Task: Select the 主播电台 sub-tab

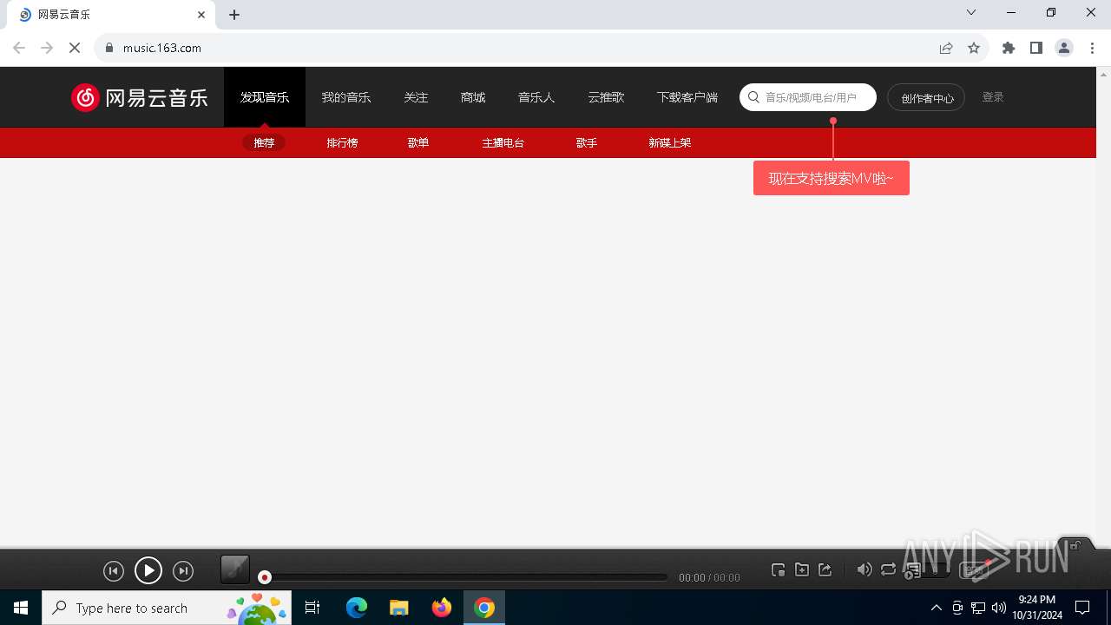Action: tap(503, 142)
